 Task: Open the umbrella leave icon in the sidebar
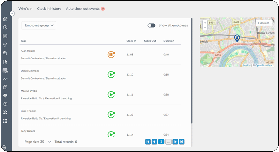5,45
